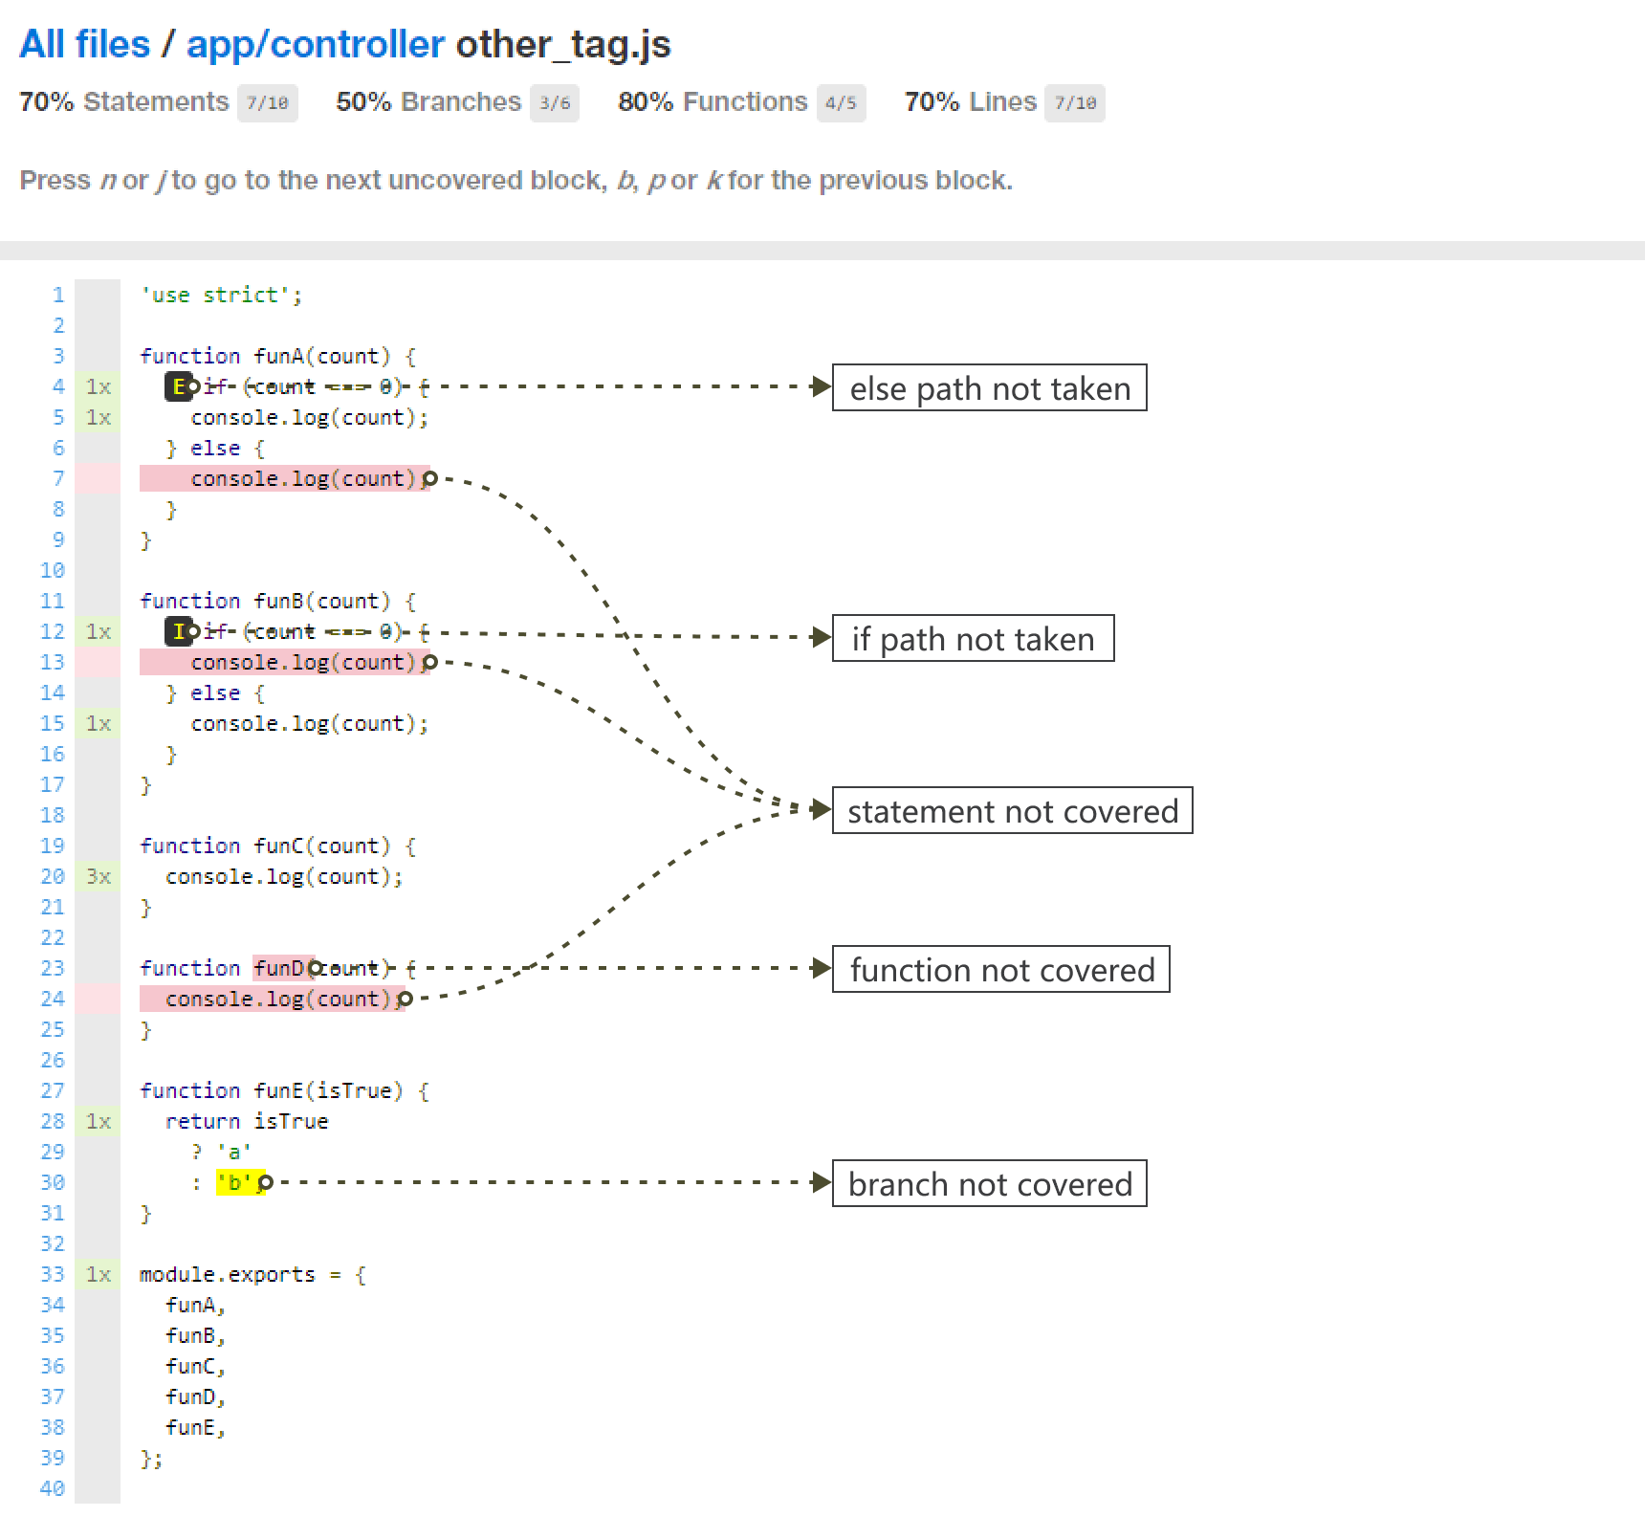1645x1517 pixels.
Task: Click console.log(count) on line 15
Action: point(310,724)
